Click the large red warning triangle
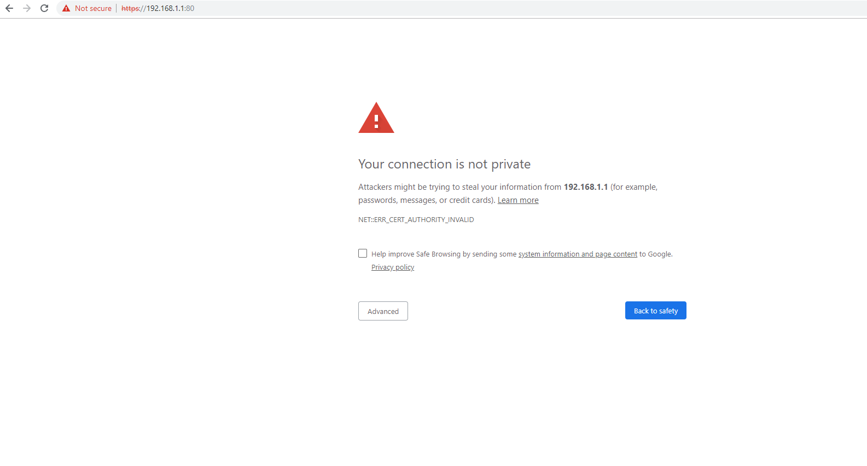This screenshot has height=466, width=867. point(376,119)
